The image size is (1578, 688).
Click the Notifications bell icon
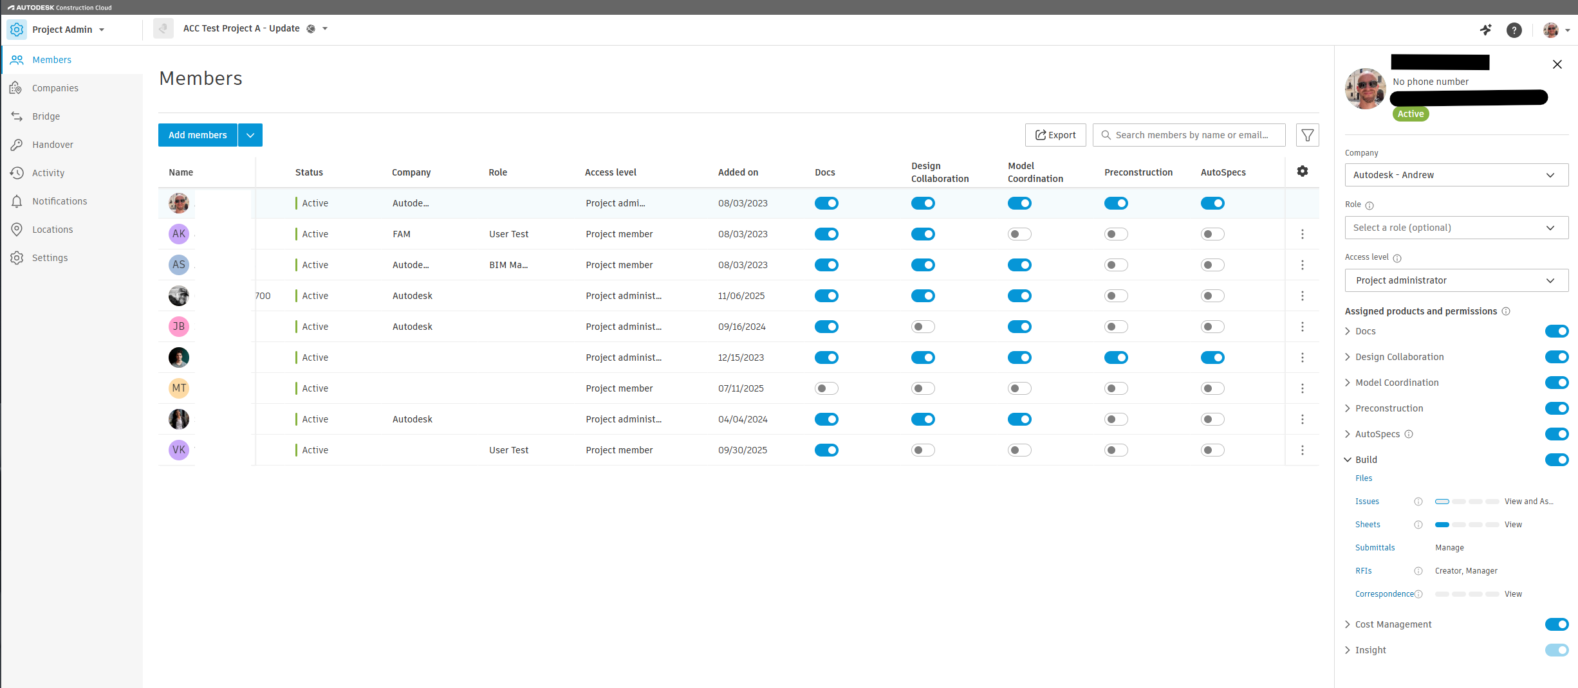pos(17,201)
